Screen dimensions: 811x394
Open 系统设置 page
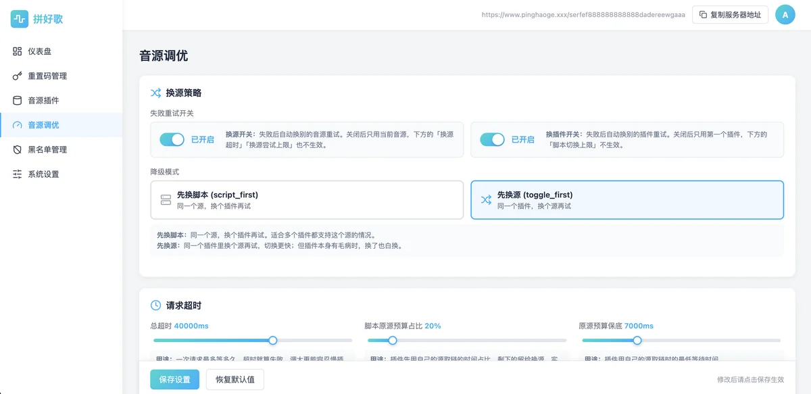point(61,174)
